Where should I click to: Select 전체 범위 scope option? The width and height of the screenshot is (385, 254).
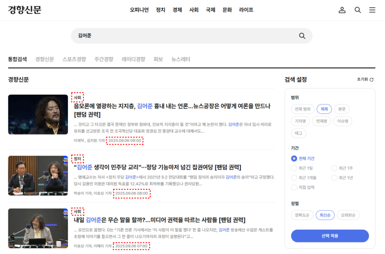[x=303, y=109]
